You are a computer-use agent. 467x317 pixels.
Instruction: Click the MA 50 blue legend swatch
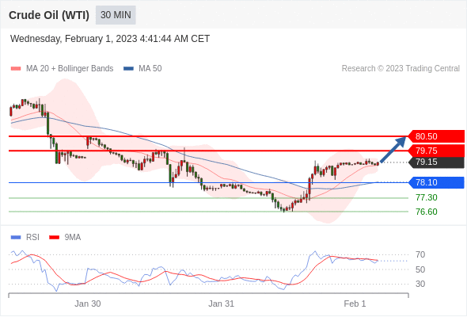(x=128, y=69)
